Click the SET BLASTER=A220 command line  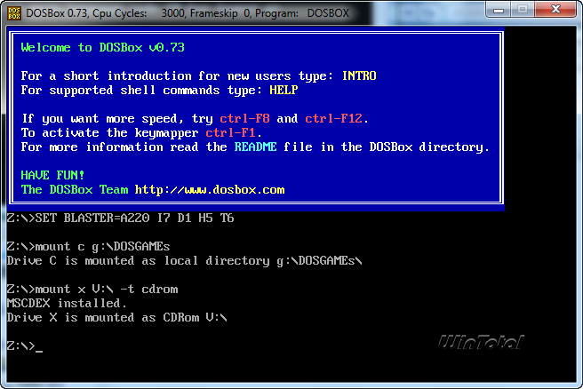coord(121,218)
